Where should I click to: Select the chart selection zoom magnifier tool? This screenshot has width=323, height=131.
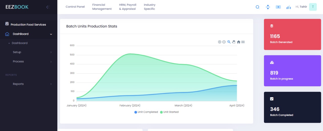tap(229, 42)
